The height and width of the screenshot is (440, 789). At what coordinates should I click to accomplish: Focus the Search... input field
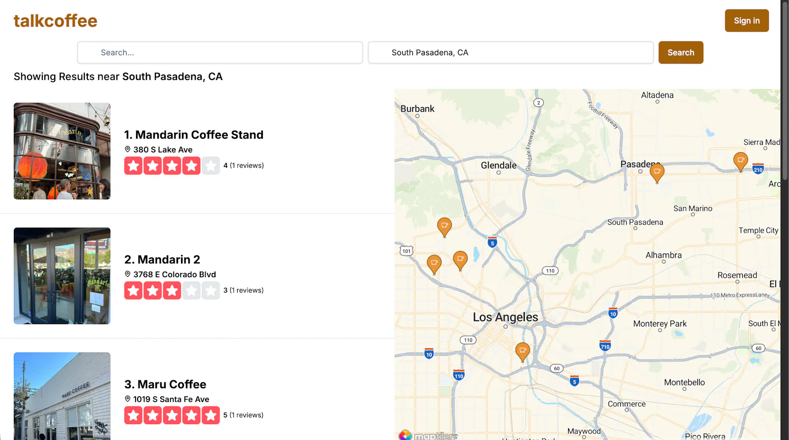click(220, 52)
